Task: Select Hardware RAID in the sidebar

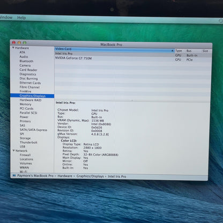Action: click(31, 100)
